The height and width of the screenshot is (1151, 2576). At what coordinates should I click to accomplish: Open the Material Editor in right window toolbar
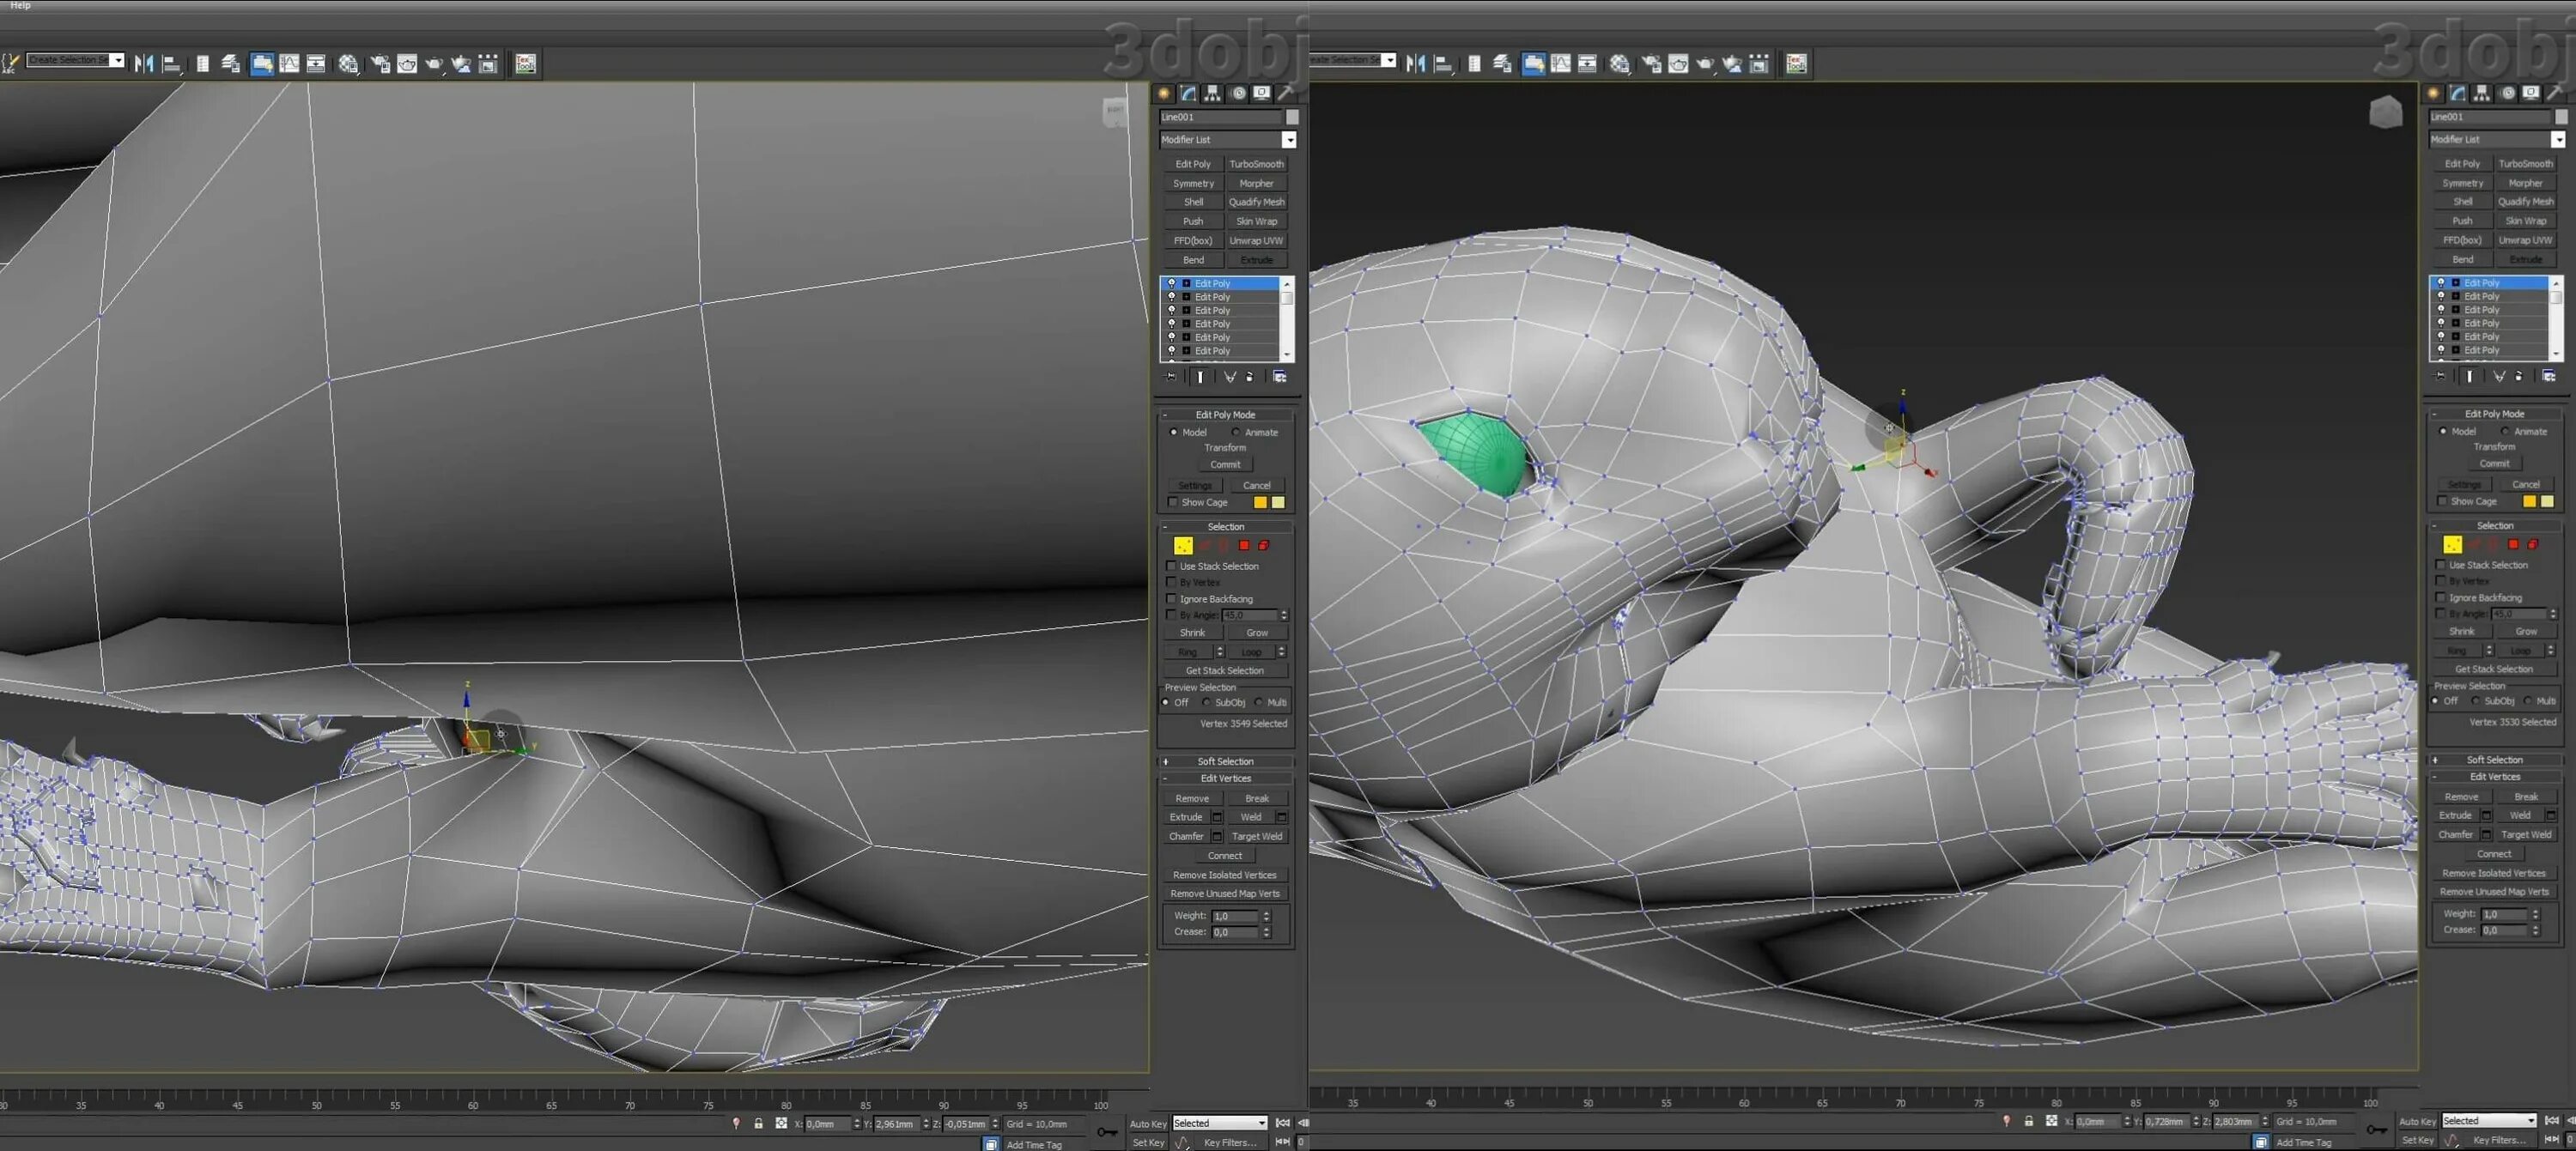tap(1620, 64)
